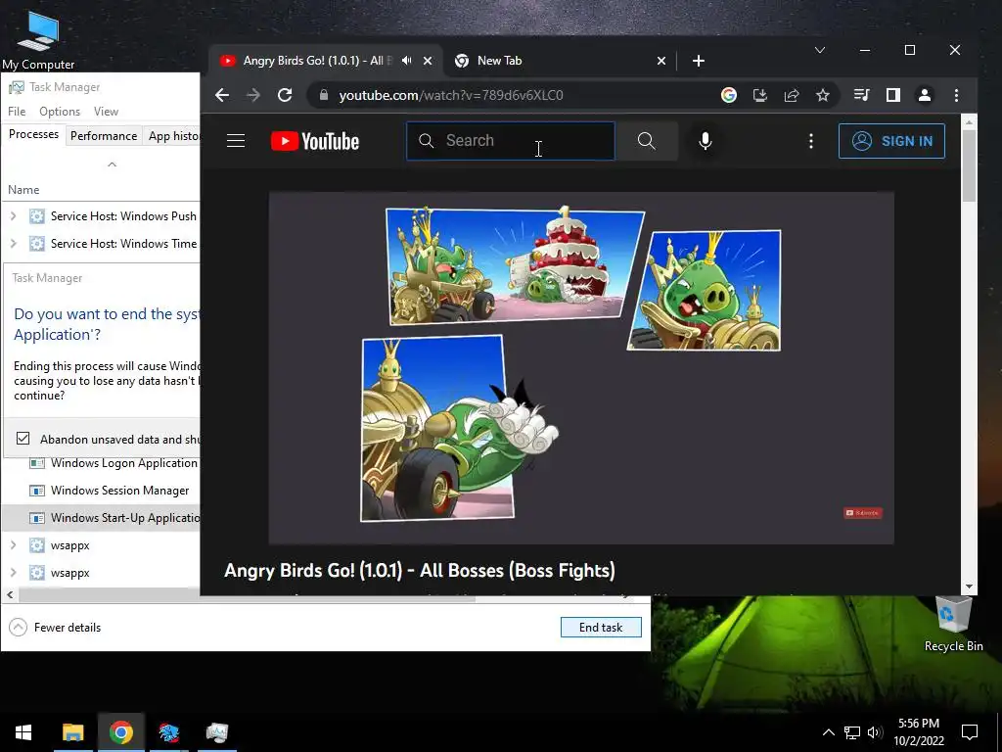Open Chrome three-dot menu

[956, 95]
